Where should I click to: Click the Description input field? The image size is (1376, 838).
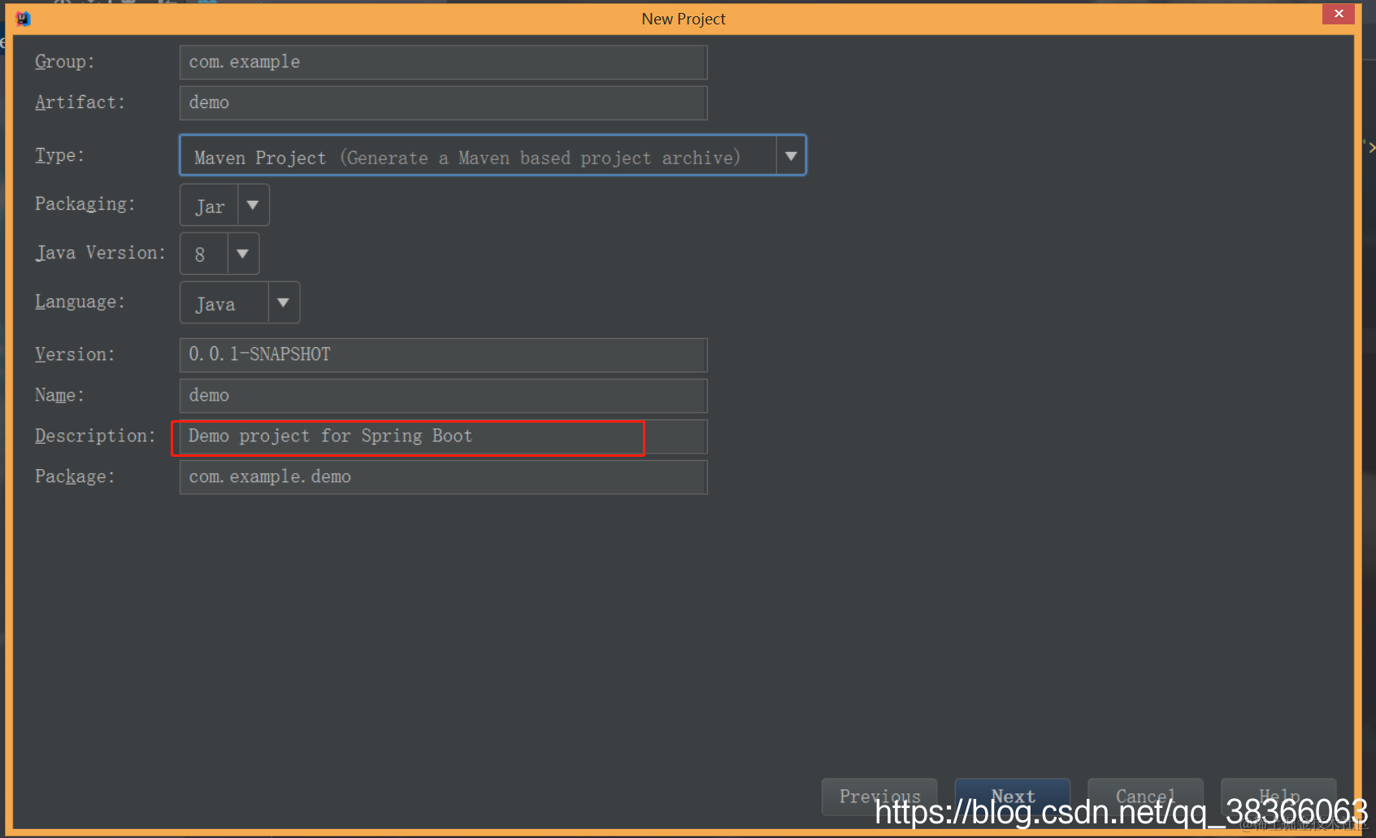click(x=443, y=436)
